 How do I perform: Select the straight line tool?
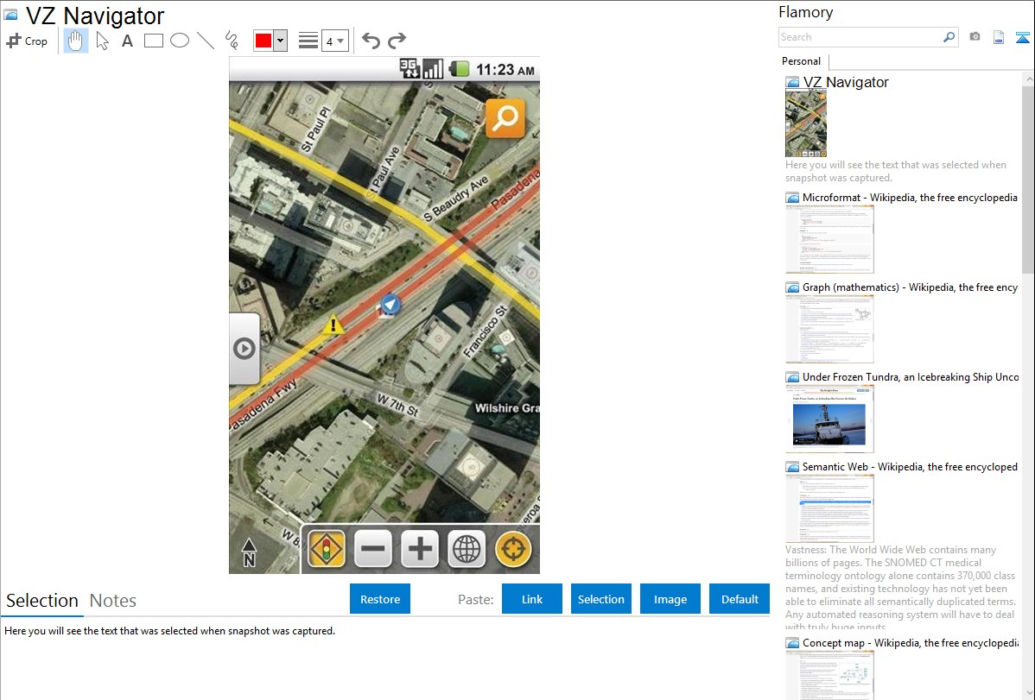[206, 41]
